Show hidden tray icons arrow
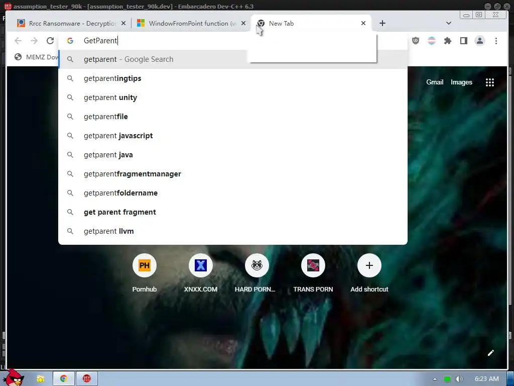The height and width of the screenshot is (386, 514). (x=435, y=379)
